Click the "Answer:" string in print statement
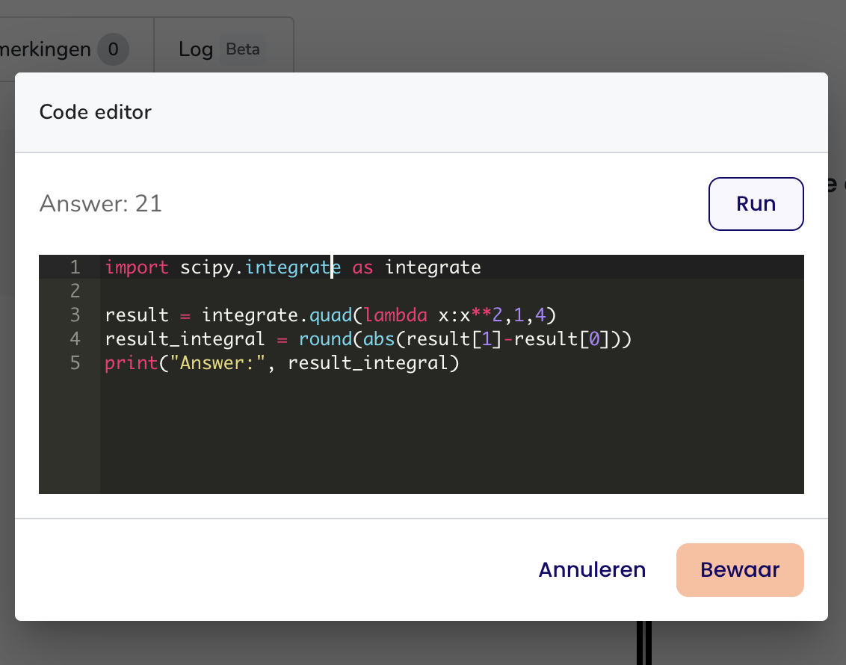The width and height of the screenshot is (846, 665). 217,362
